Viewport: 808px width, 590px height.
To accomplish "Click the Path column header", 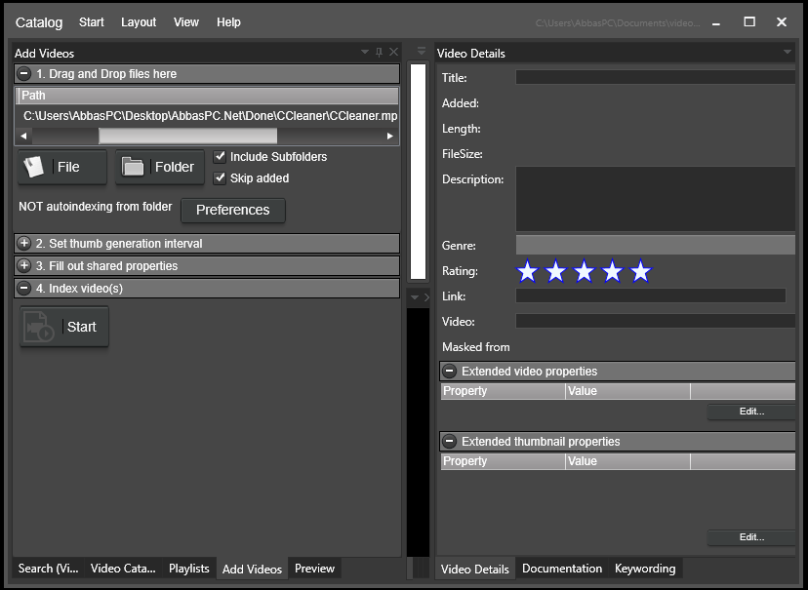I will [207, 96].
